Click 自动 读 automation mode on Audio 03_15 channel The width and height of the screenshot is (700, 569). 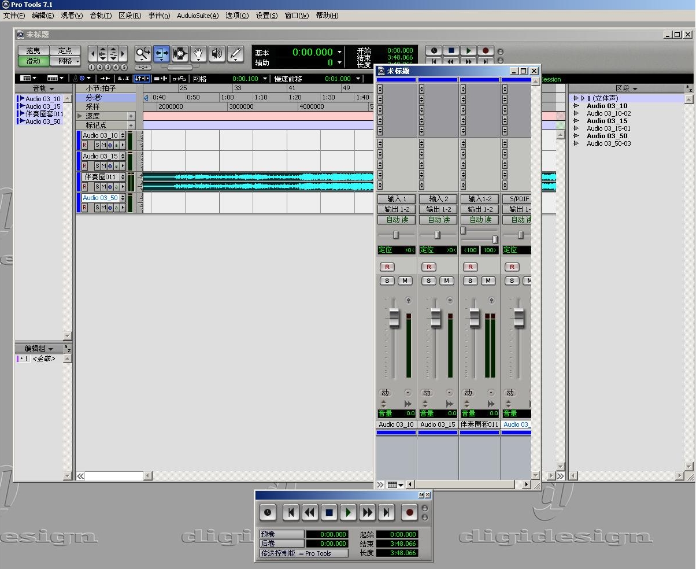pyautogui.click(x=438, y=220)
